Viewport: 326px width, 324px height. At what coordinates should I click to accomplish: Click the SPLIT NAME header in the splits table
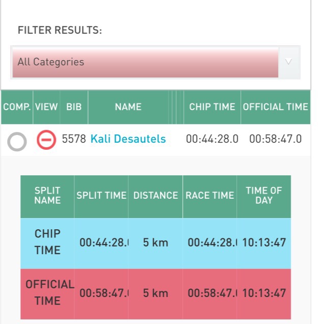pos(47,196)
